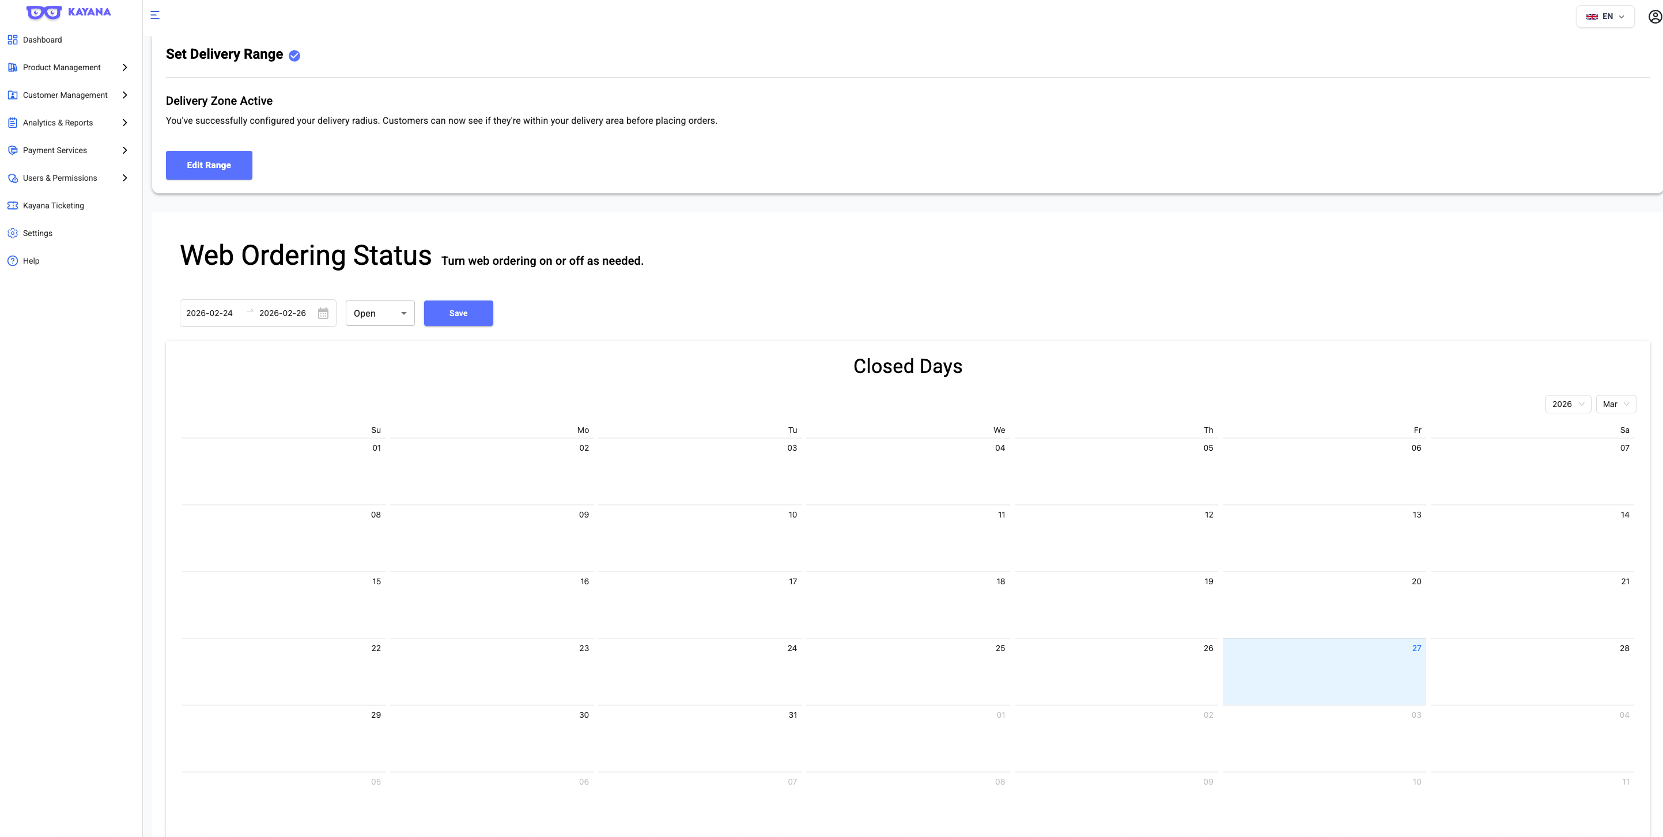Open the EN language dropdown
Viewport: 1663px width, 837px height.
pyautogui.click(x=1605, y=17)
